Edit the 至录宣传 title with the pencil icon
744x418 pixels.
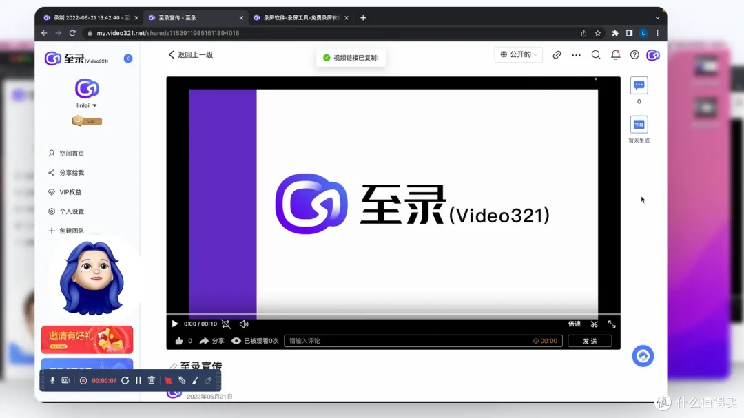tap(173, 366)
